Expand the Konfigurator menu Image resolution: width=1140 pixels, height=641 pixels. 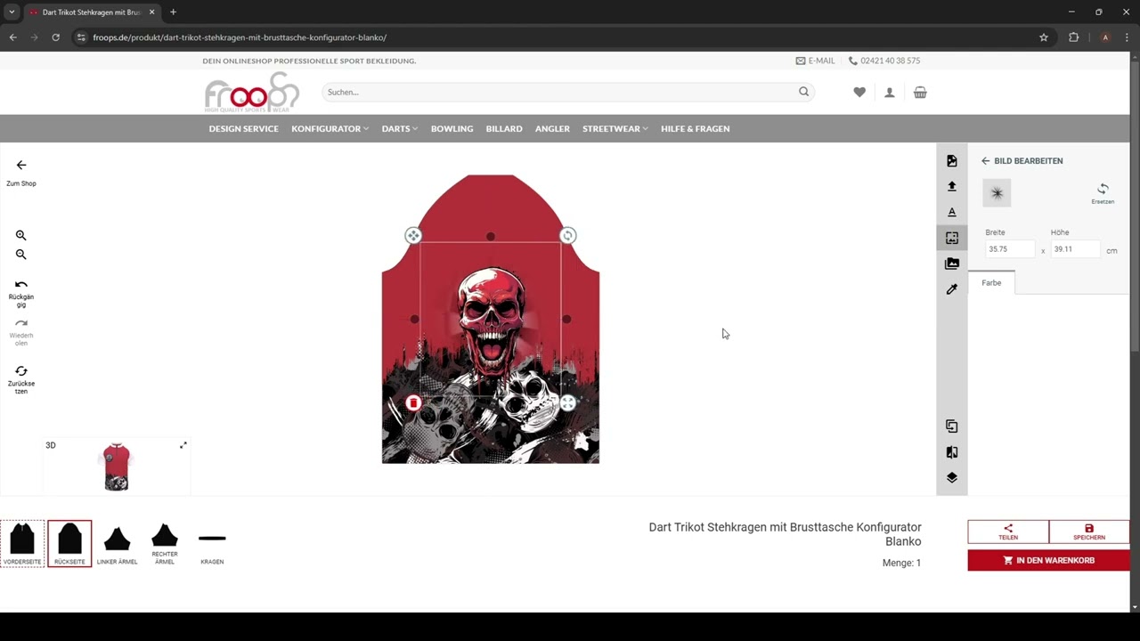[330, 129]
